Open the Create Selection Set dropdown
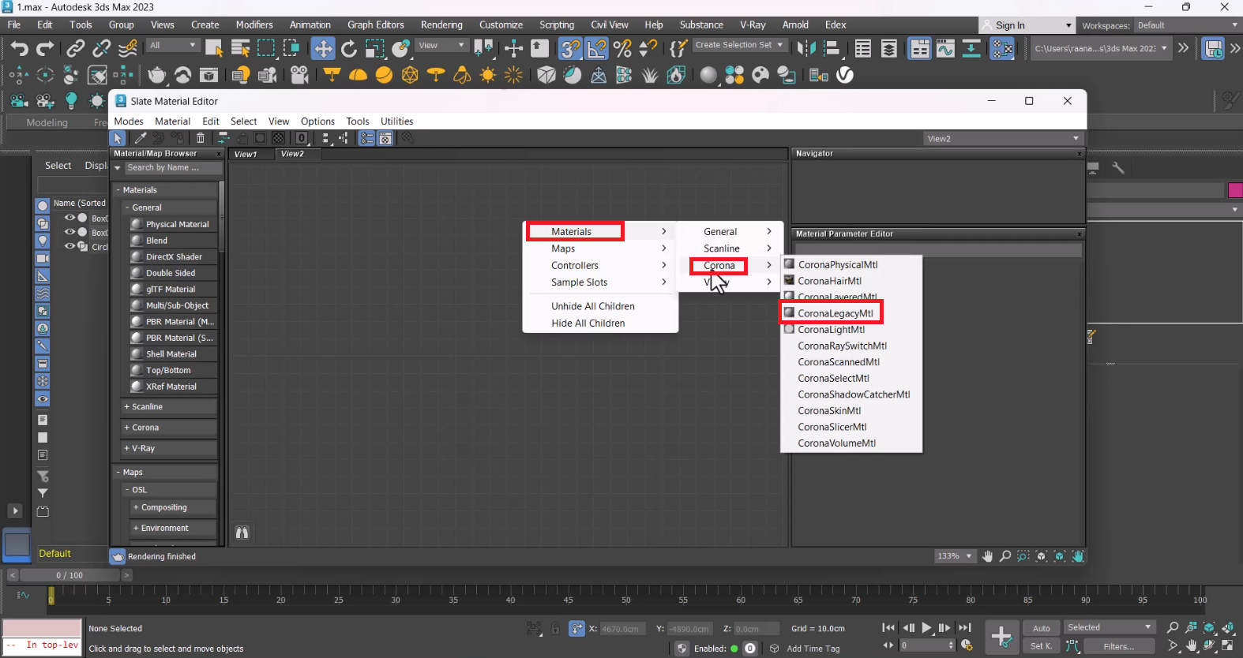The height and width of the screenshot is (658, 1243). coord(740,45)
